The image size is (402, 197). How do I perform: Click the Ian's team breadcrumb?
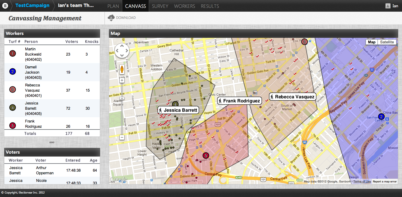point(76,6)
